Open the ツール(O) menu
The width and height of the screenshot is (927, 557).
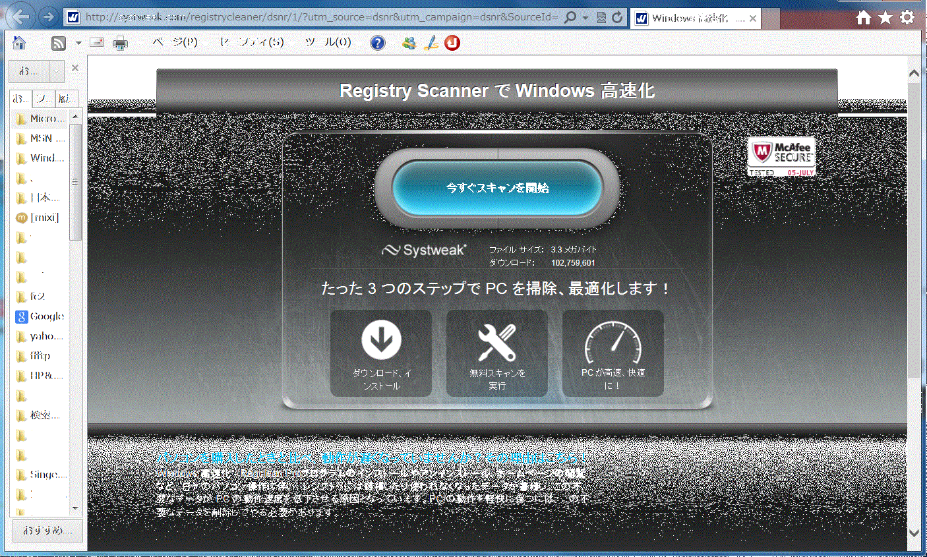[328, 42]
